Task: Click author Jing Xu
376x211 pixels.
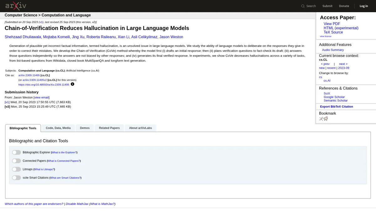Action: [x=78, y=37]
